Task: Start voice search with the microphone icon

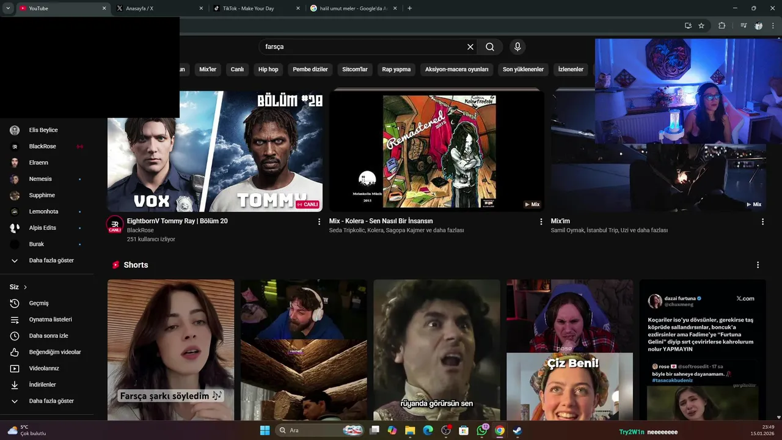Action: pyautogui.click(x=517, y=47)
